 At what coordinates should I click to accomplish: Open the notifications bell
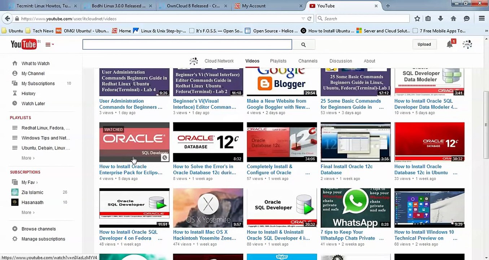pos(450,44)
